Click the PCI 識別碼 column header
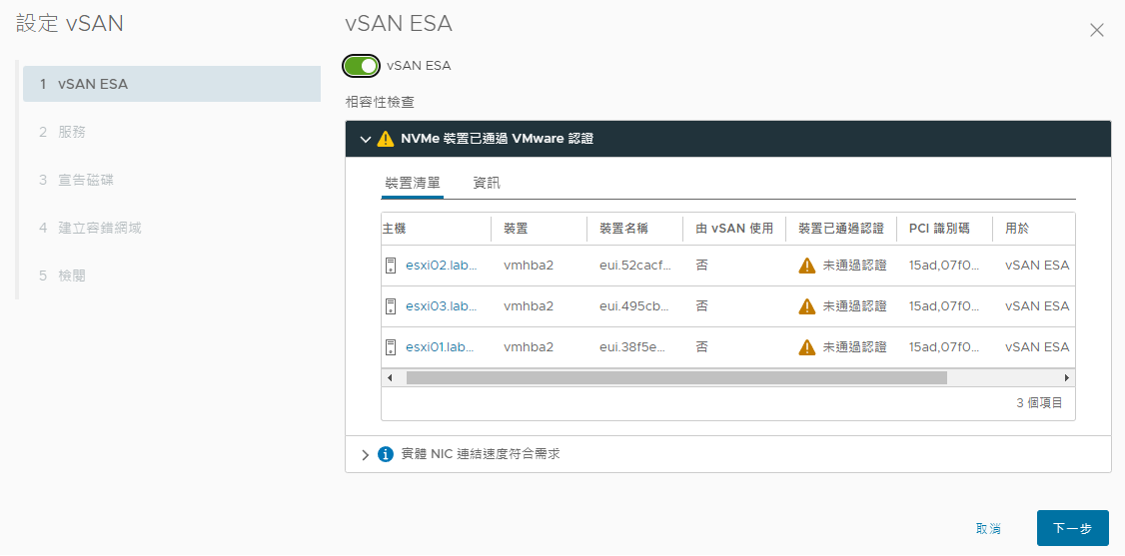The width and height of the screenshot is (1125, 556). (939, 229)
